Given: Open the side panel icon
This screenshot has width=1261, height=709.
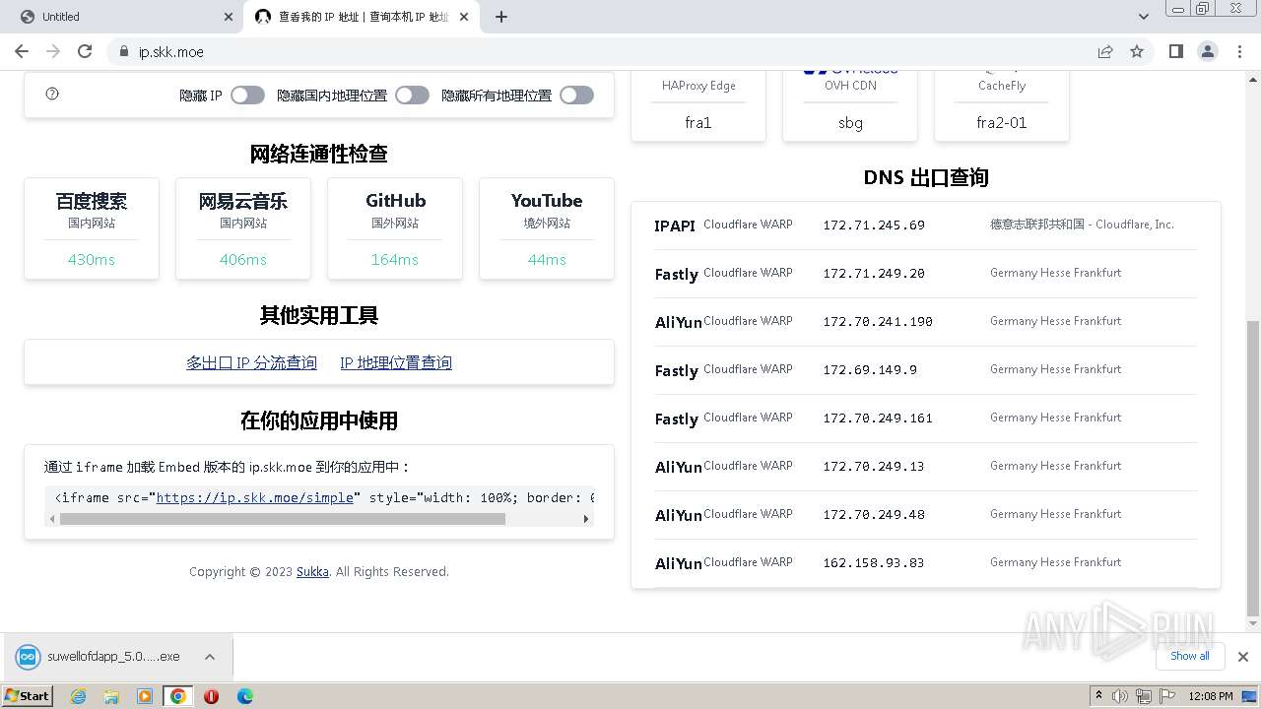Looking at the screenshot, I should coord(1175,51).
